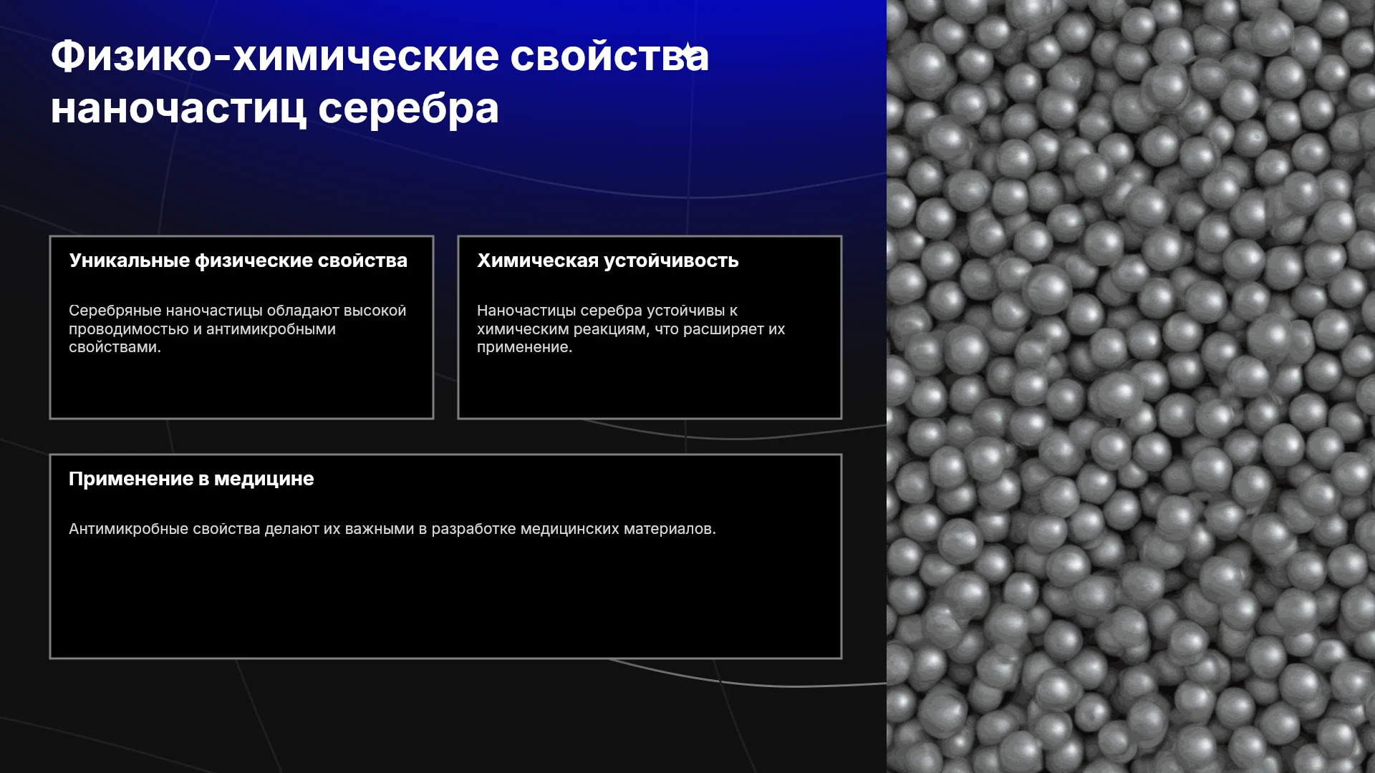Click the word 'Физико-химические' in the title
This screenshot has height=773, width=1375.
coord(274,56)
